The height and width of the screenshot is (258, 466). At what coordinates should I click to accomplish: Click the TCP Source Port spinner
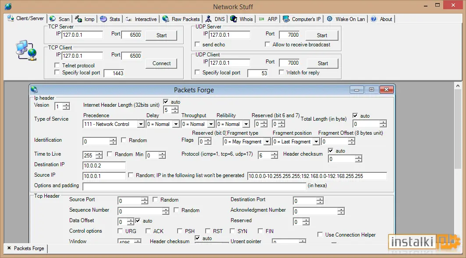144,201
